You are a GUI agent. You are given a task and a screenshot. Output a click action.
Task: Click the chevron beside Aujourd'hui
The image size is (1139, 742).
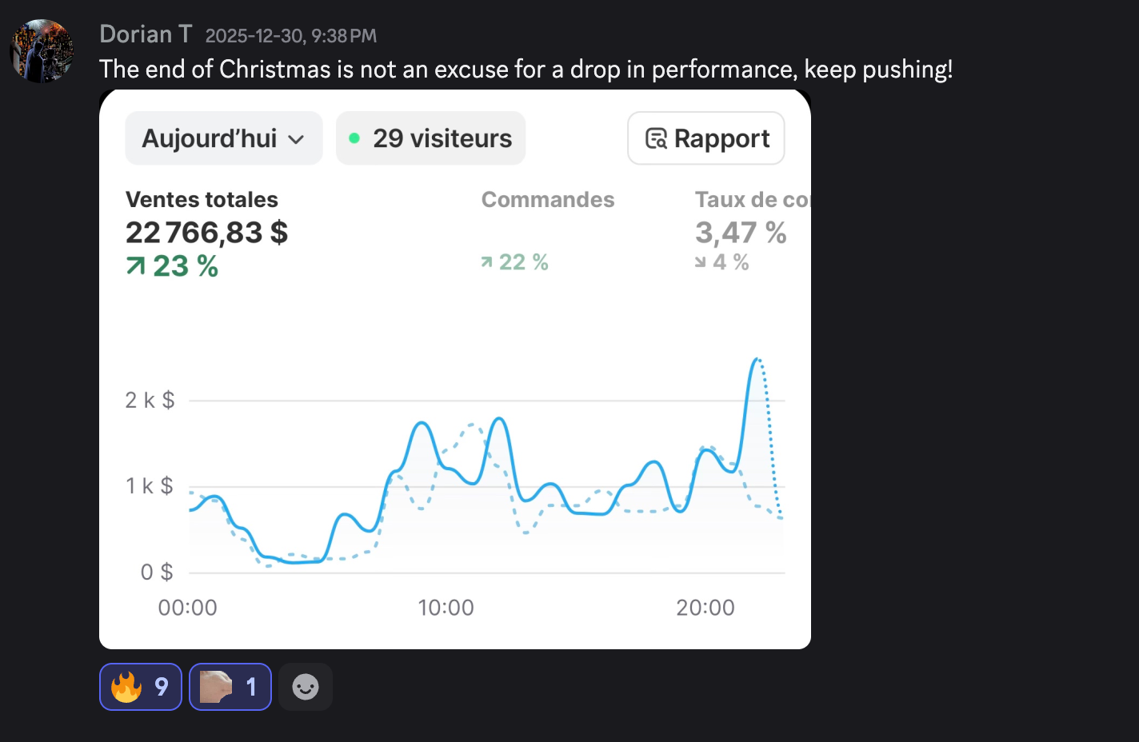coord(296,140)
